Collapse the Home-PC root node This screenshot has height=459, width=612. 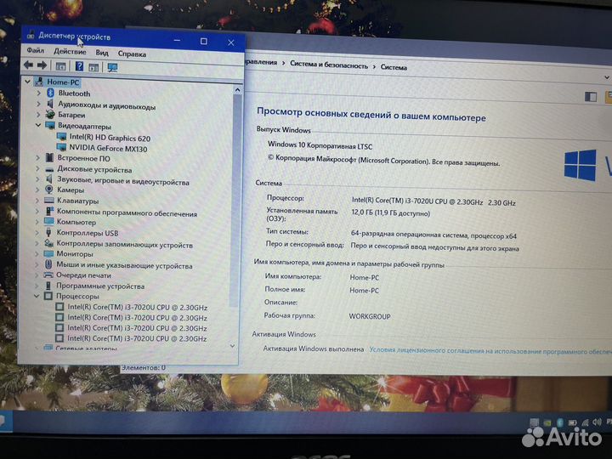click(27, 82)
